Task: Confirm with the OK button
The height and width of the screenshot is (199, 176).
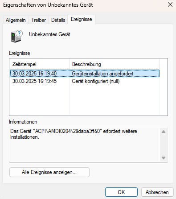Action: click(x=121, y=192)
